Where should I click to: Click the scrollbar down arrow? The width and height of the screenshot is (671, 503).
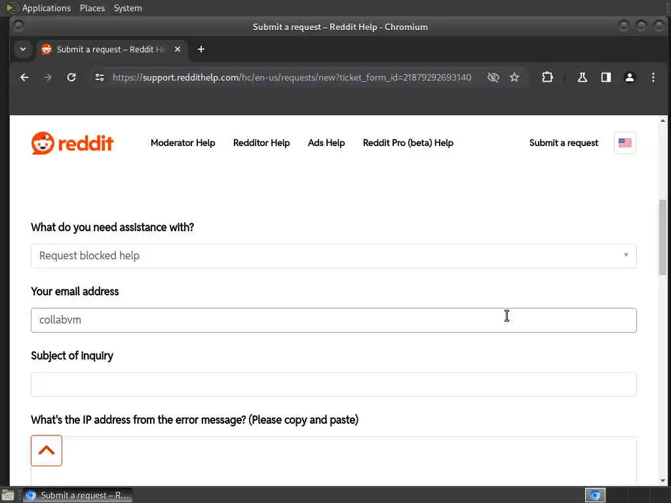pyautogui.click(x=662, y=480)
